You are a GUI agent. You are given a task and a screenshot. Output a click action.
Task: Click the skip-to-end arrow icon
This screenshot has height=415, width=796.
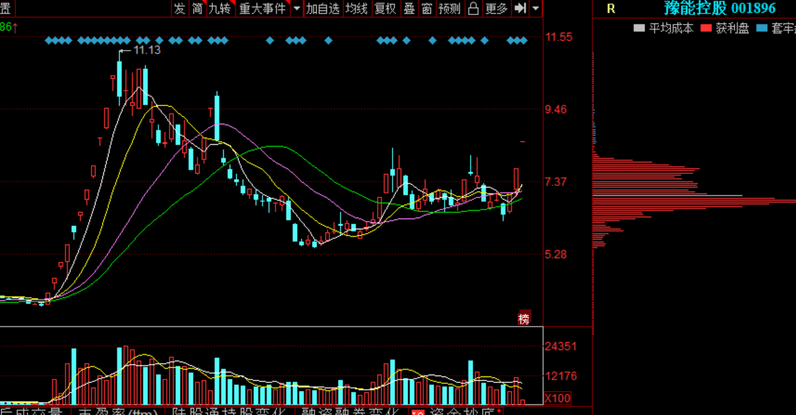[520, 8]
